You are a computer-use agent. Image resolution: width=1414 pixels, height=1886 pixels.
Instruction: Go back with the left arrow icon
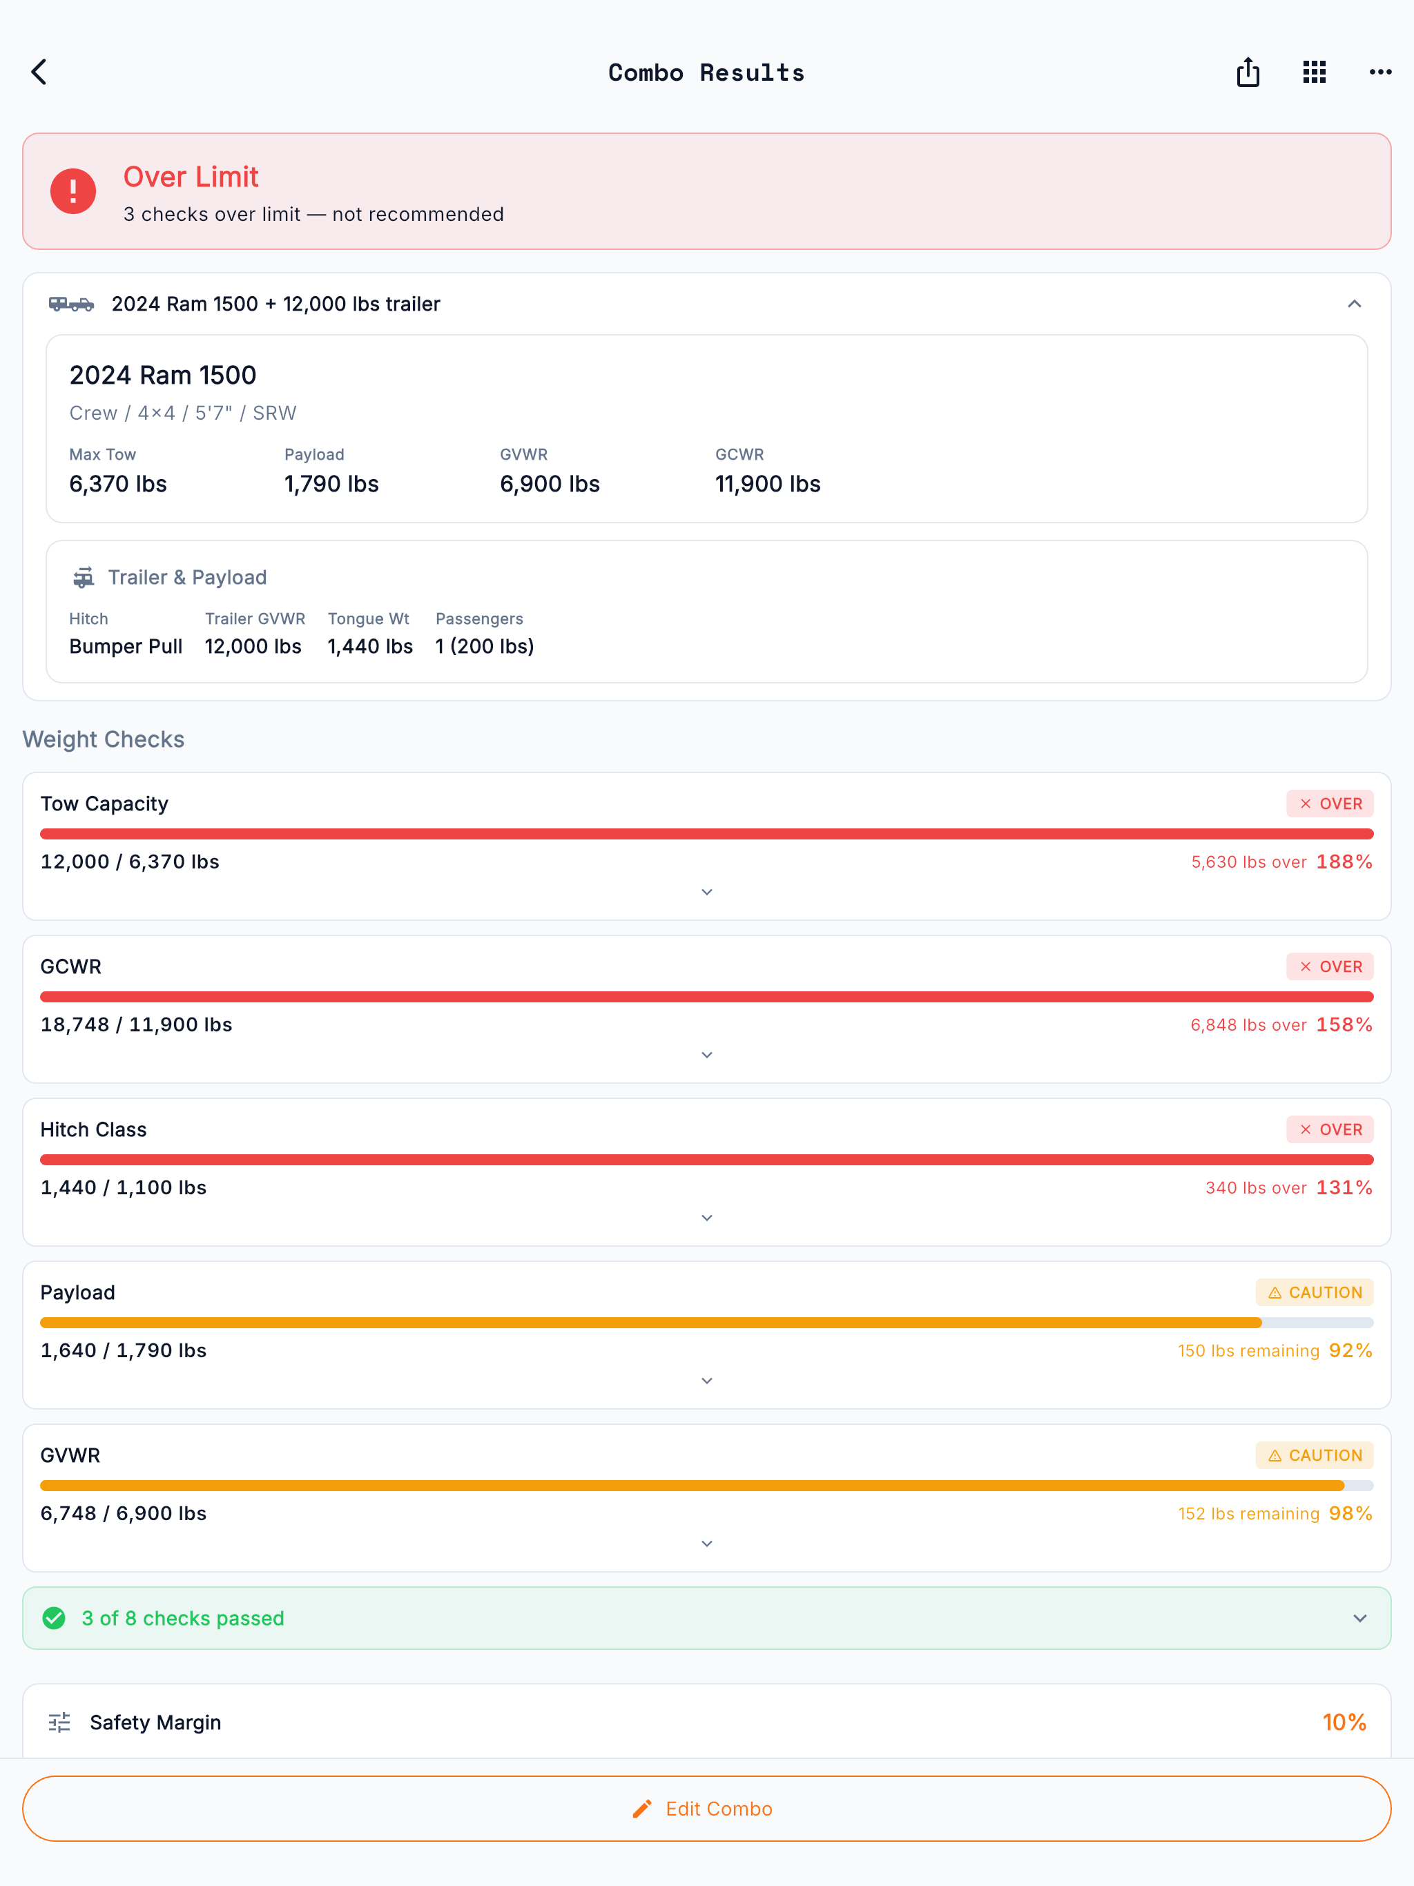[x=39, y=72]
